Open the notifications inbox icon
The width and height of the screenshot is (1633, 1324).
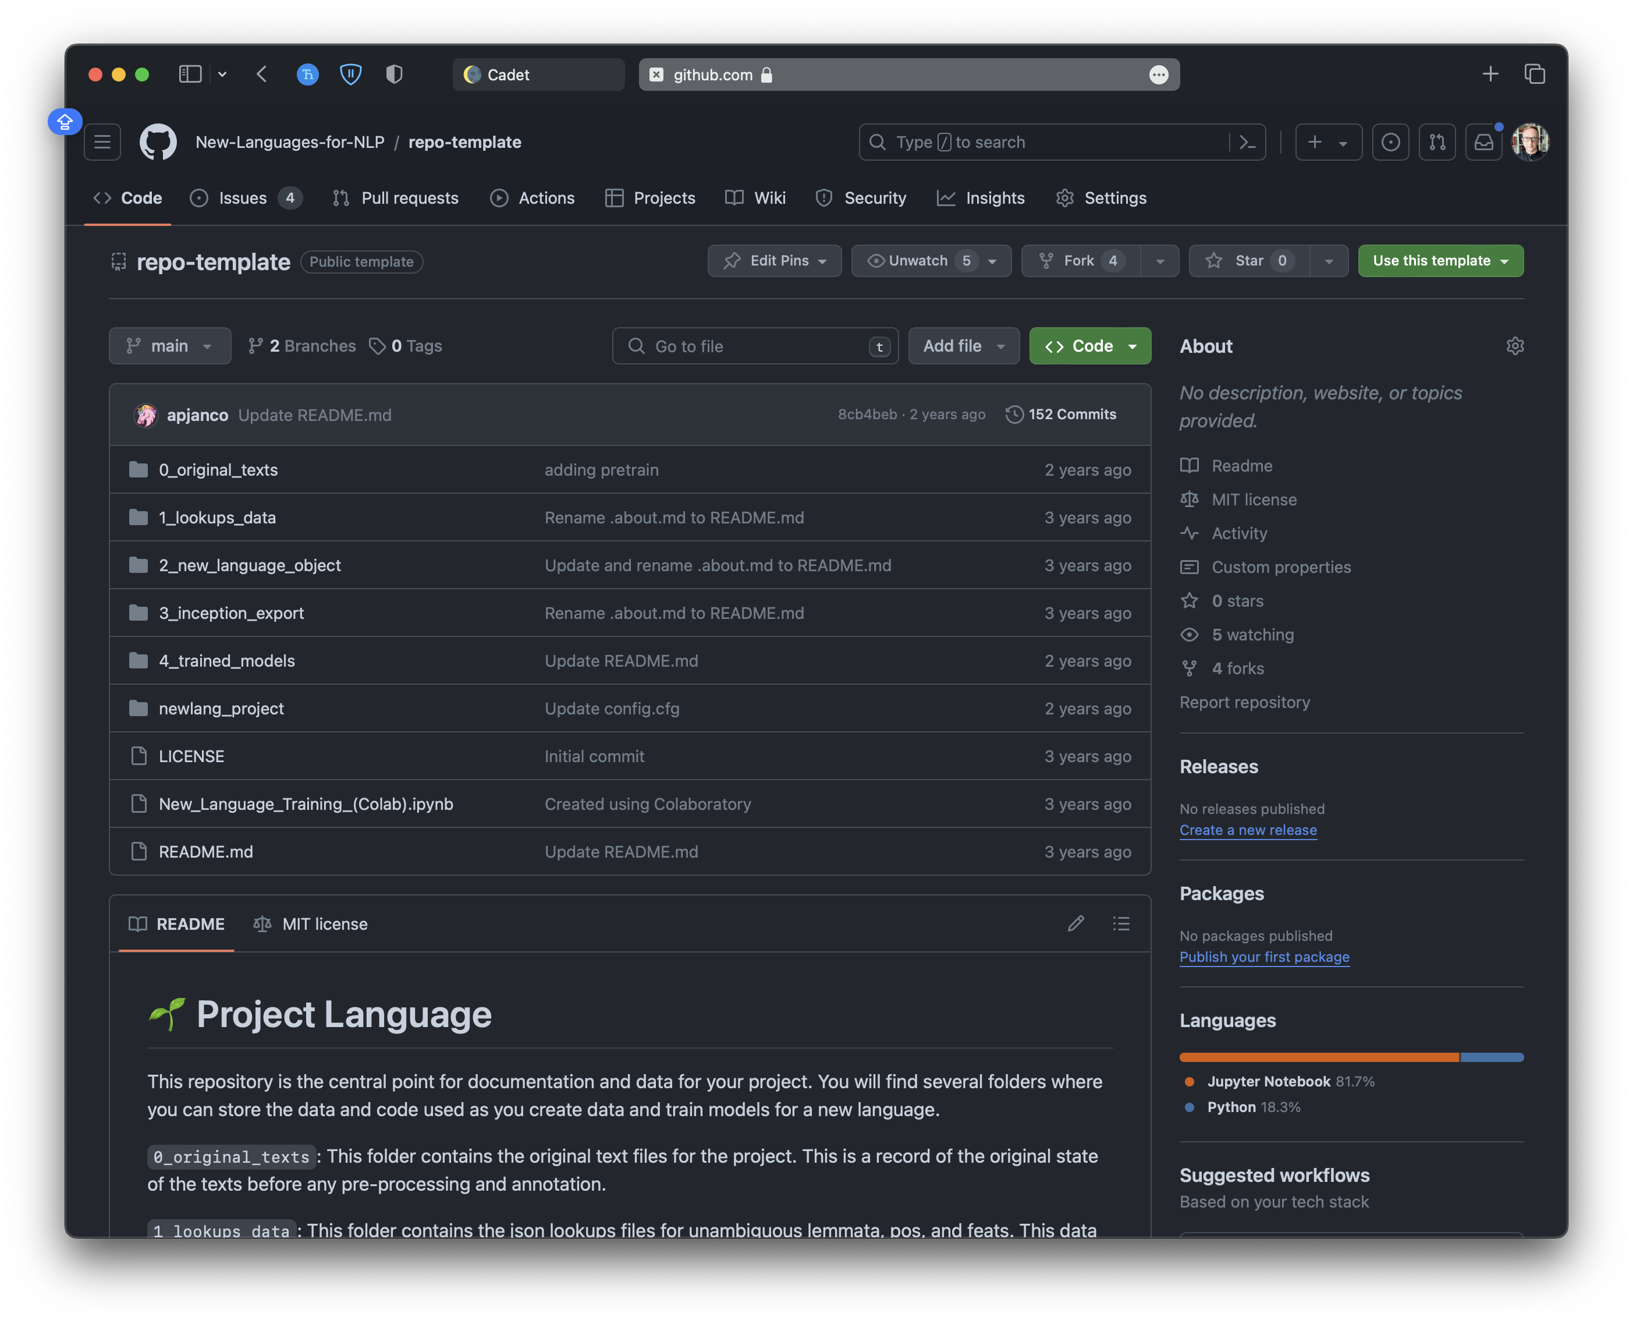(x=1483, y=142)
